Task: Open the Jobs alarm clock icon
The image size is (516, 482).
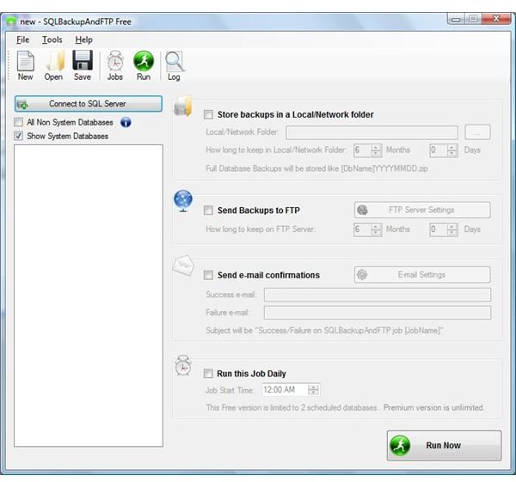Action: pos(115,65)
